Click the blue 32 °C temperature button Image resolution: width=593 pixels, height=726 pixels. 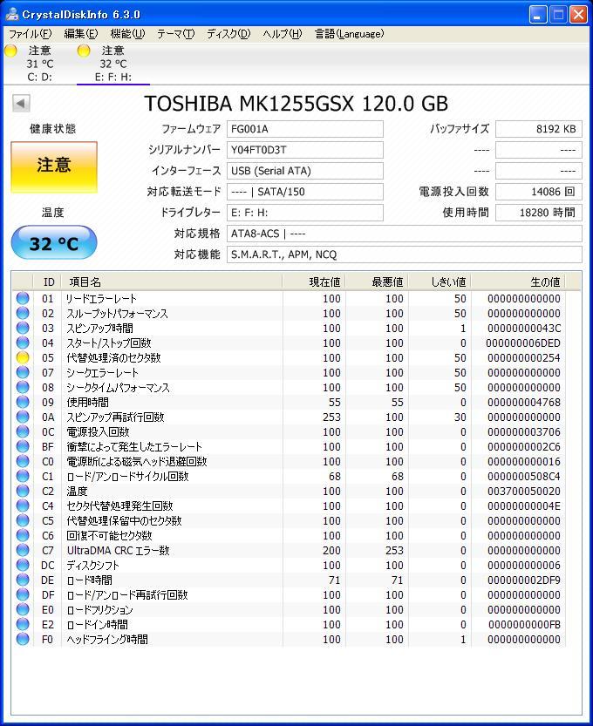(x=54, y=242)
